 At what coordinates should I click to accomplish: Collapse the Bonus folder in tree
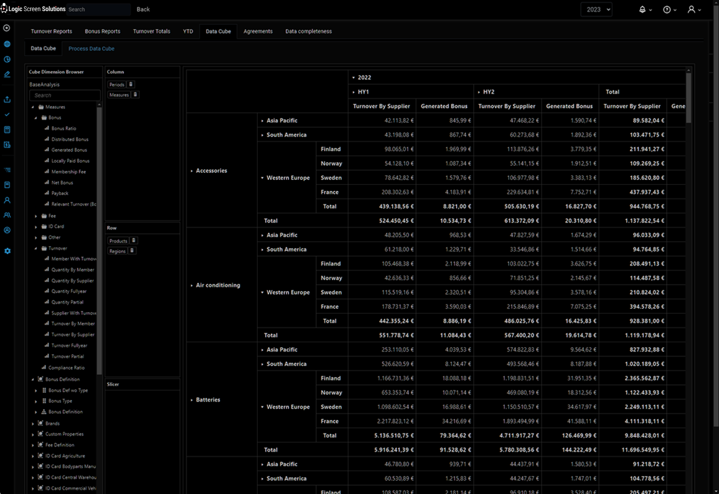[x=36, y=118]
